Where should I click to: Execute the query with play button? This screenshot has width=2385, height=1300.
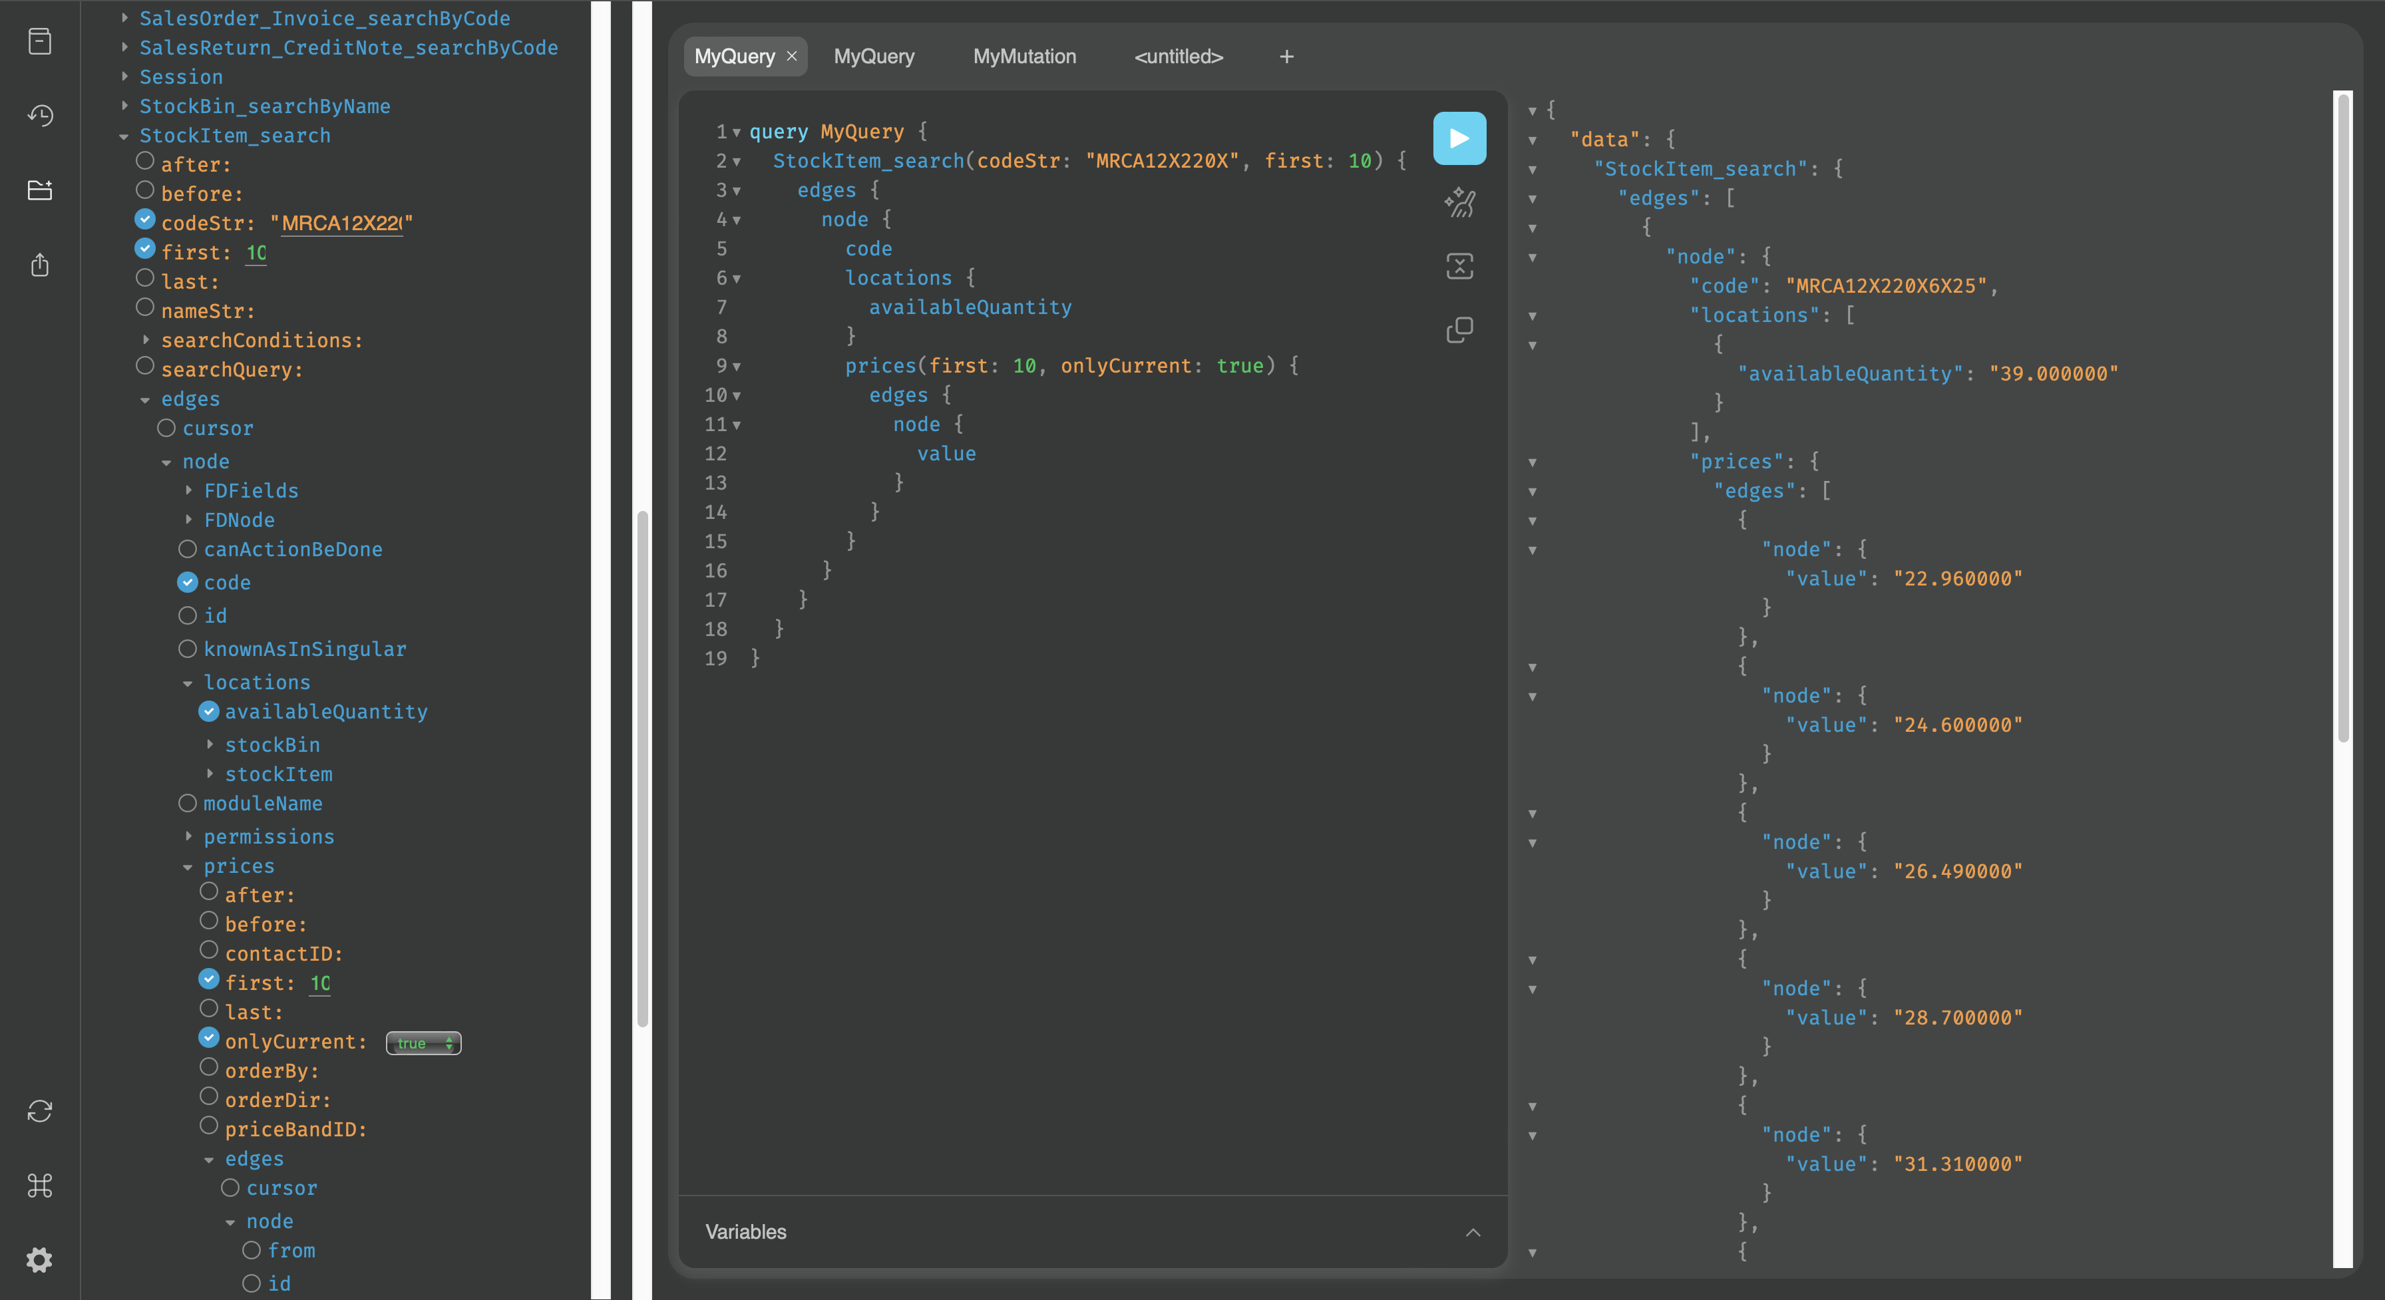tap(1459, 139)
